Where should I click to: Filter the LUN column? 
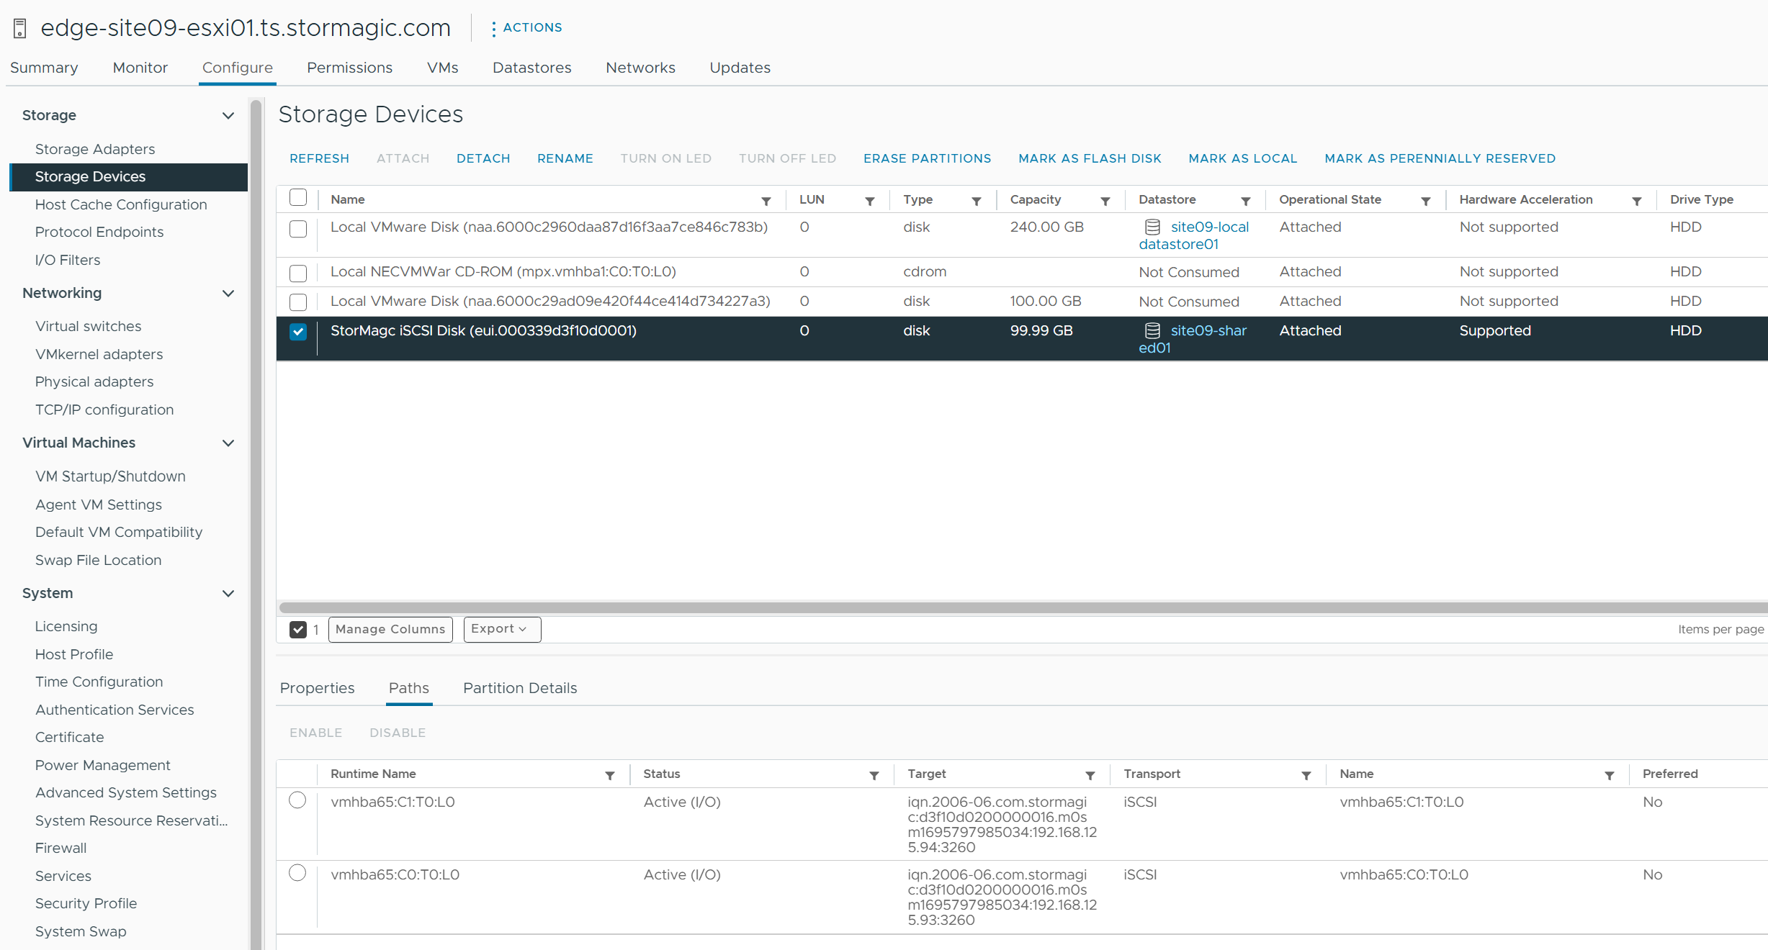click(870, 201)
